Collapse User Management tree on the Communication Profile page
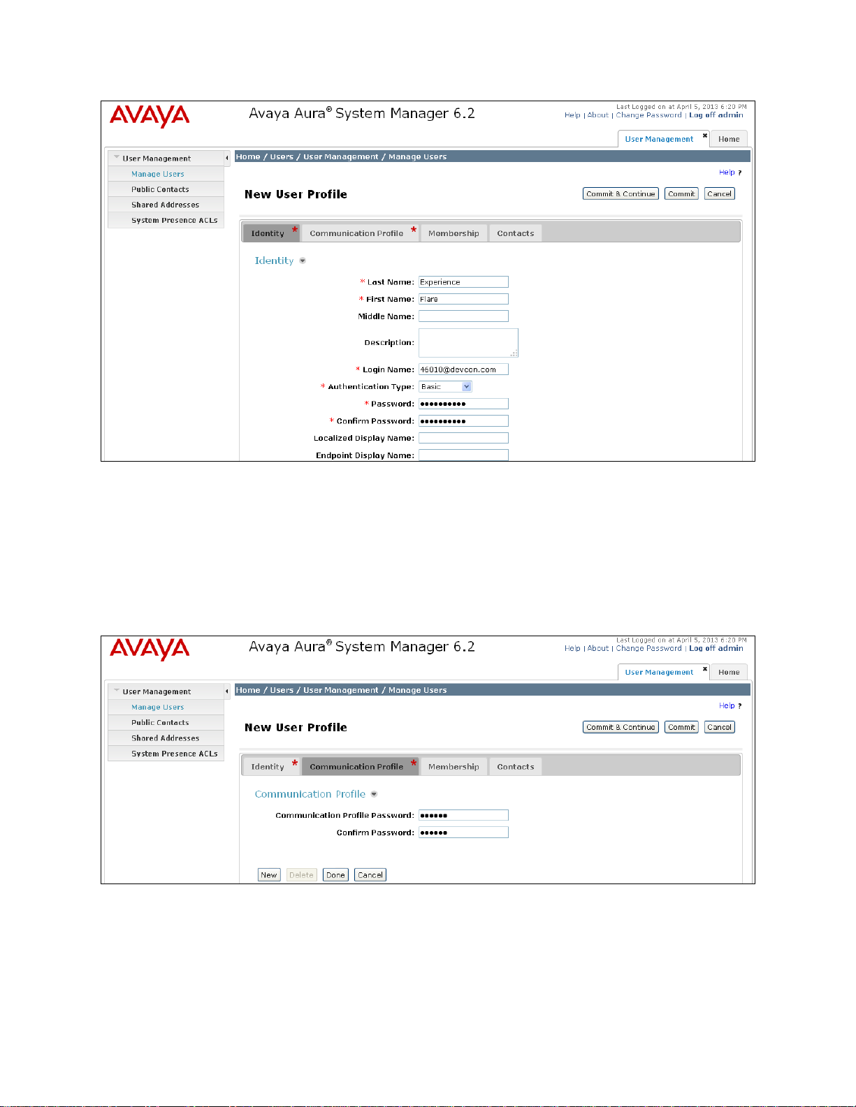The image size is (856, 1107). click(117, 691)
